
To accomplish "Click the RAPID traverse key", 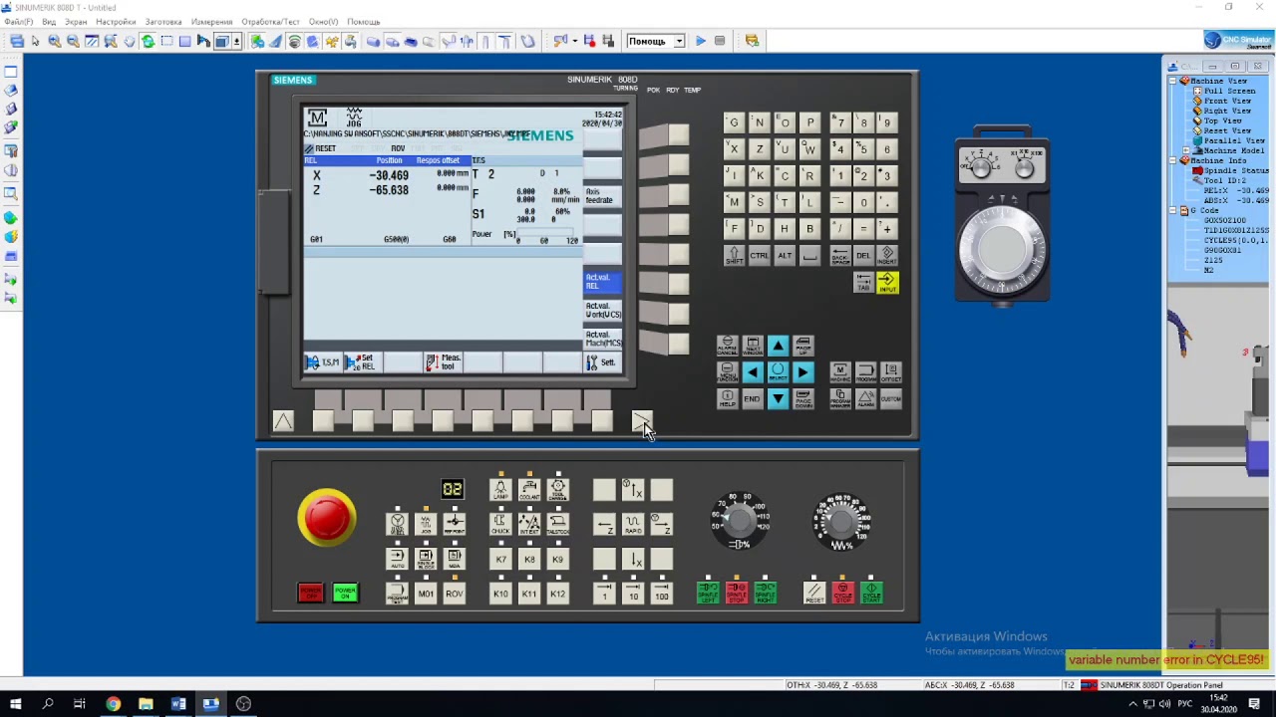I will pos(633,523).
